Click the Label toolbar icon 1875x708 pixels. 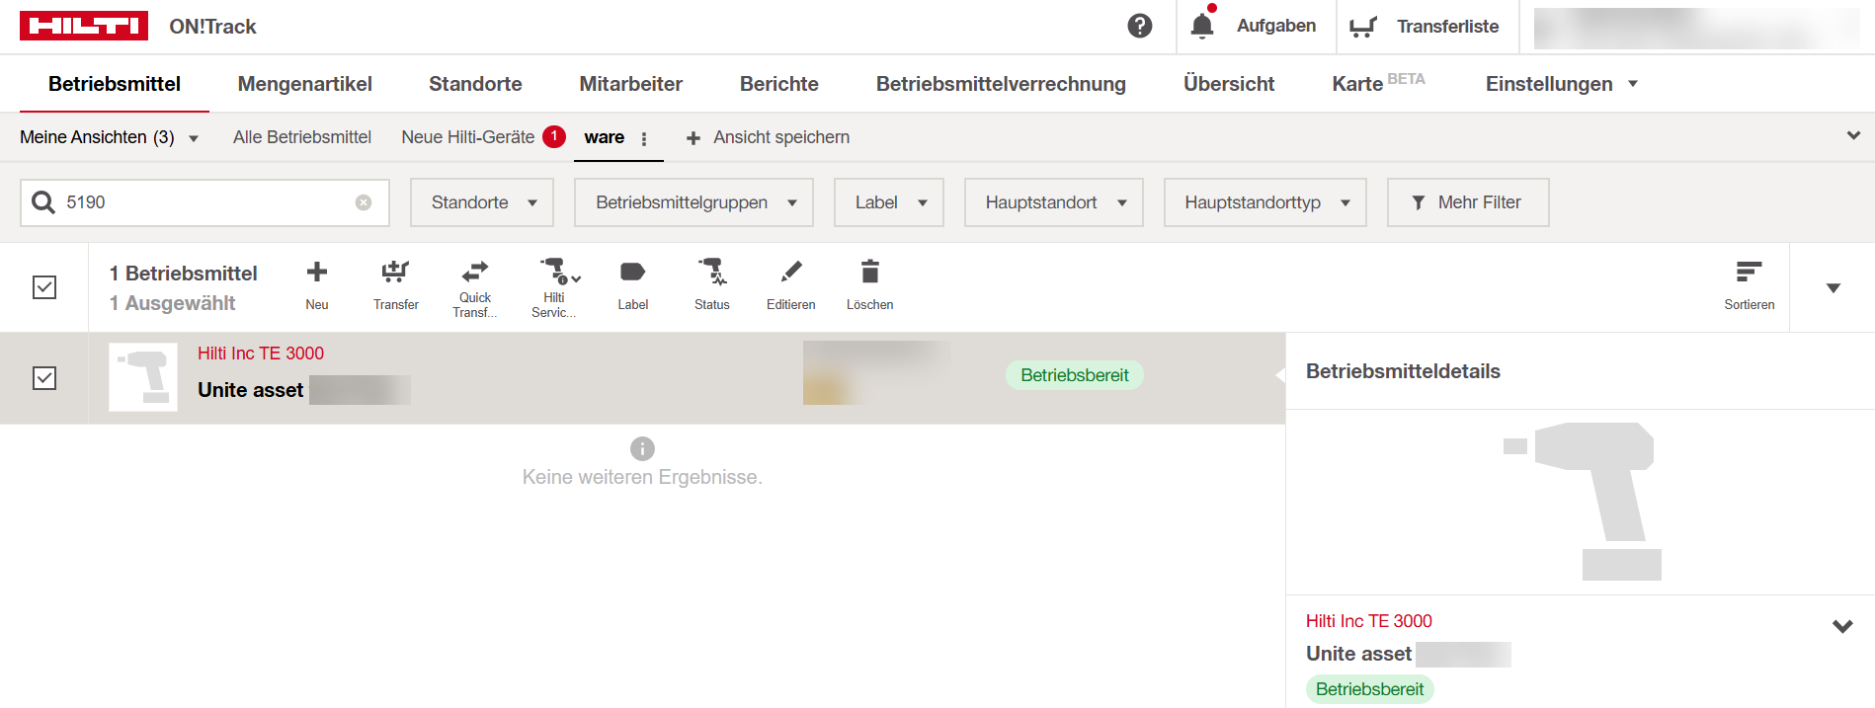633,285
